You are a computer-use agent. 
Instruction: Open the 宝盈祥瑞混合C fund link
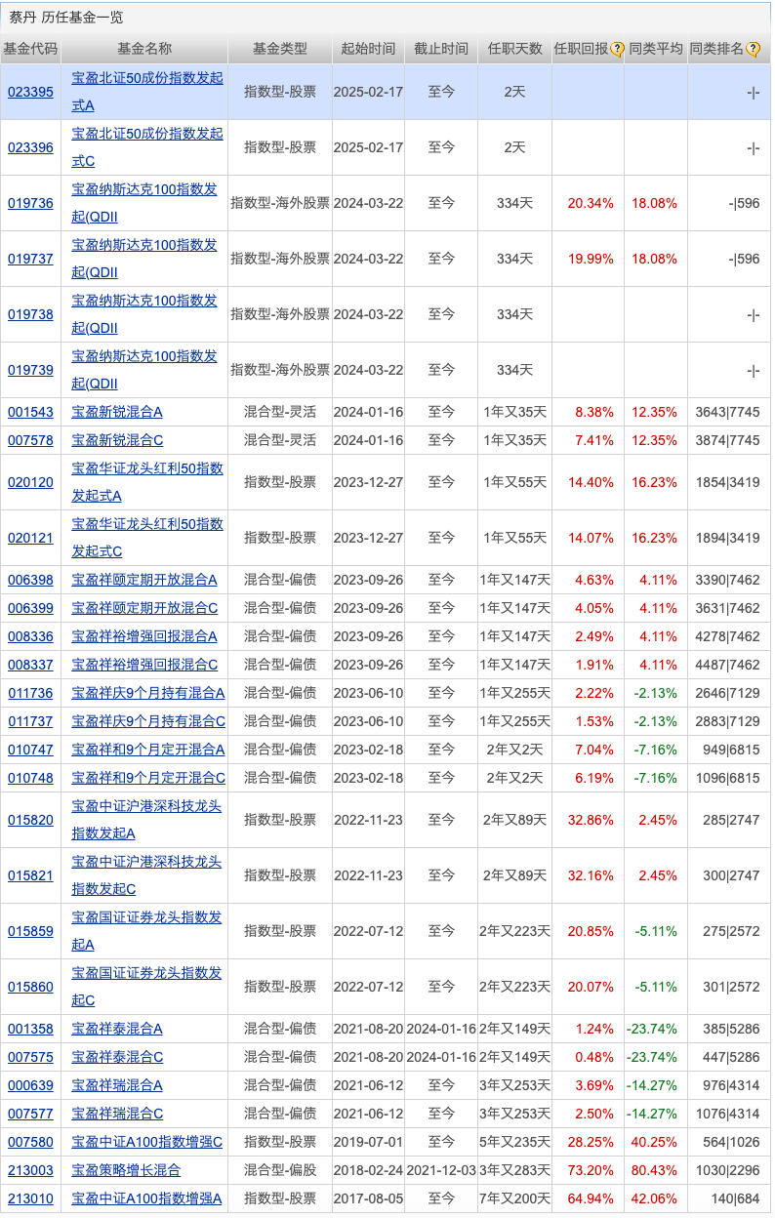click(117, 1114)
